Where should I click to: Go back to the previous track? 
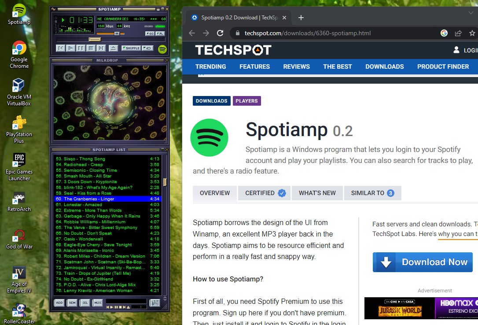click(61, 48)
